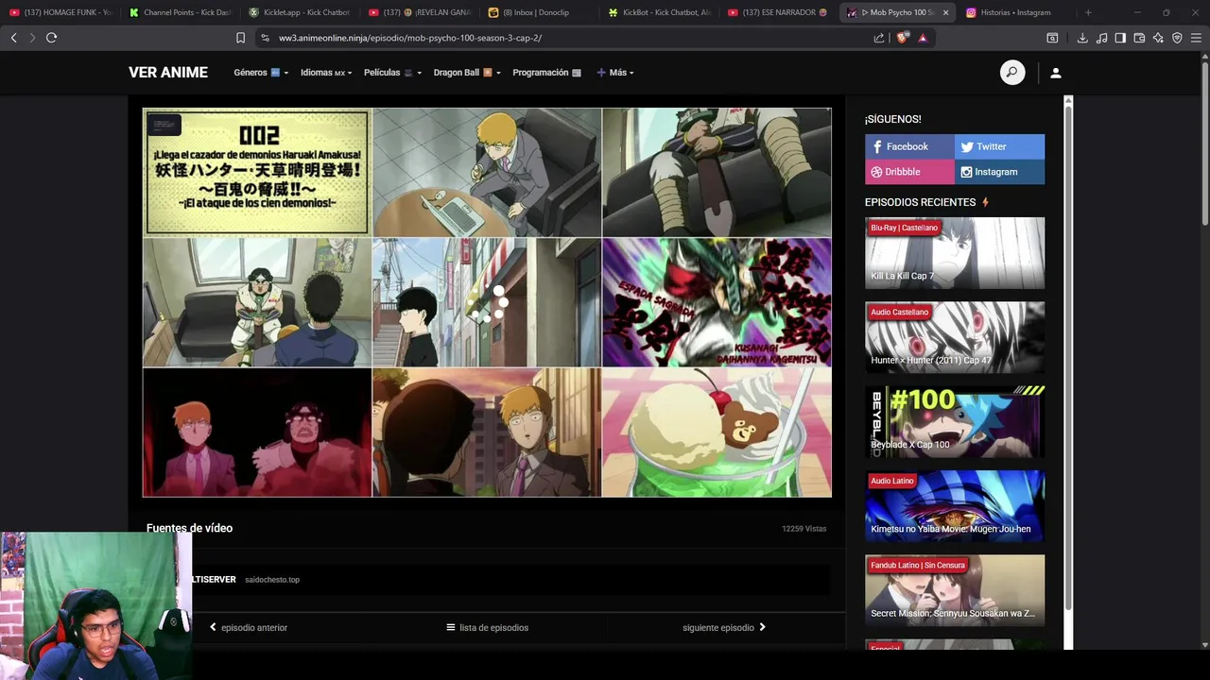Switch to the Historias Instagram tab
The width and height of the screenshot is (1210, 680).
pyautogui.click(x=1015, y=12)
